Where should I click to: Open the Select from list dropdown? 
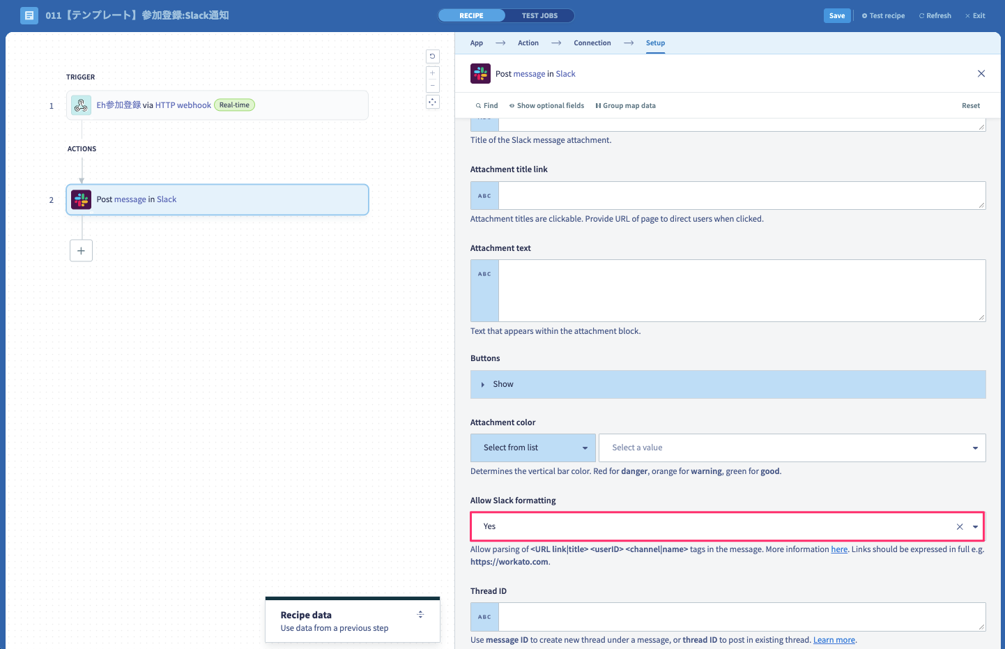coord(533,448)
